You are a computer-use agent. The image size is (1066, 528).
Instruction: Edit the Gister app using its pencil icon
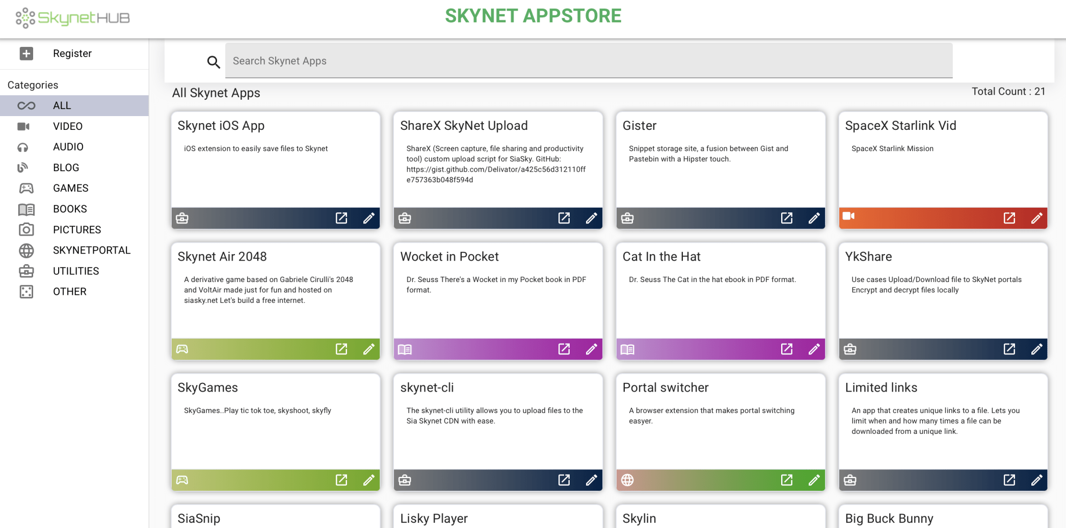tap(814, 218)
